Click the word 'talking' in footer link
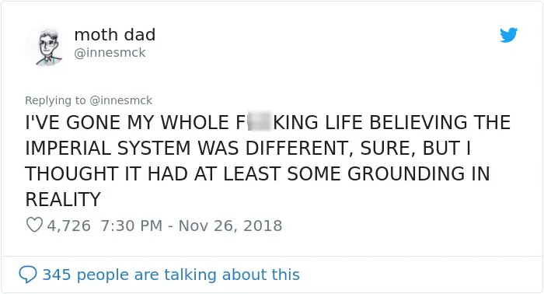This screenshot has width=544, height=294. (x=191, y=275)
